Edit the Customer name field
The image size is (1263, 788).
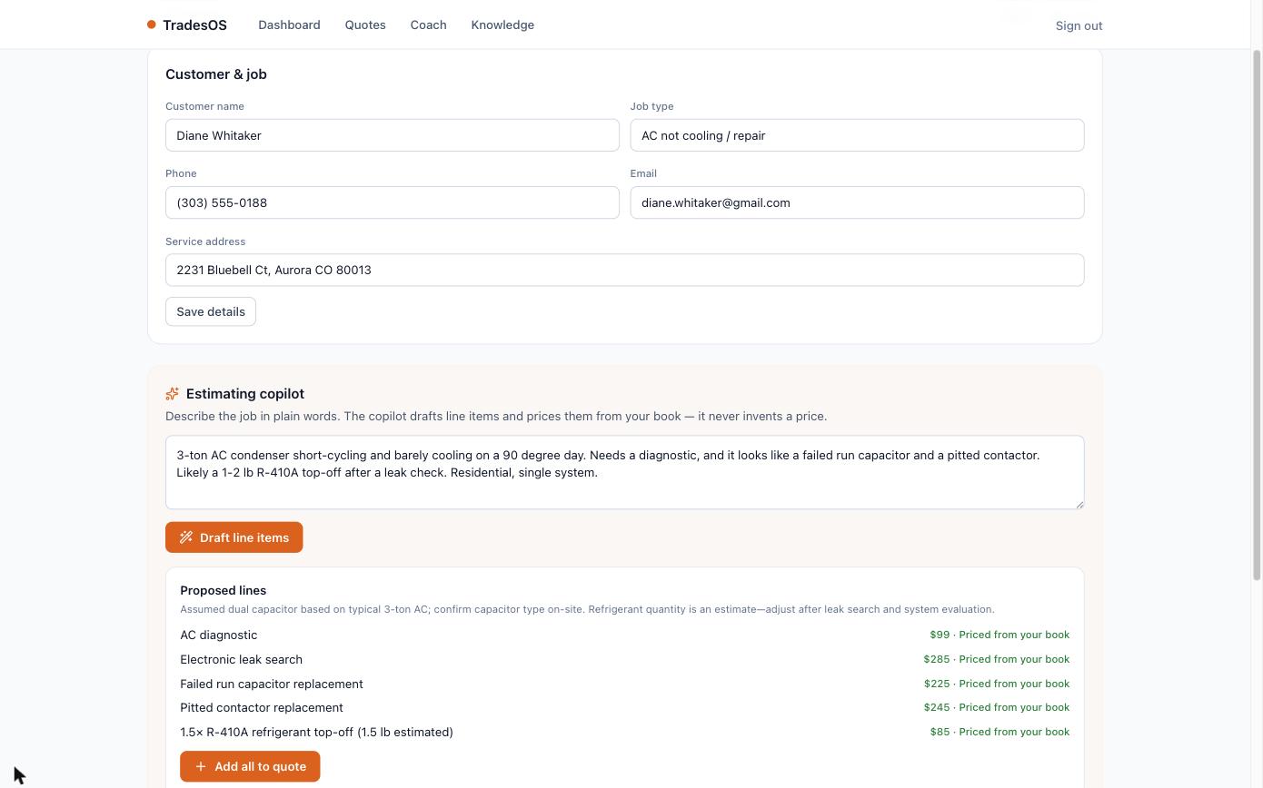(393, 135)
